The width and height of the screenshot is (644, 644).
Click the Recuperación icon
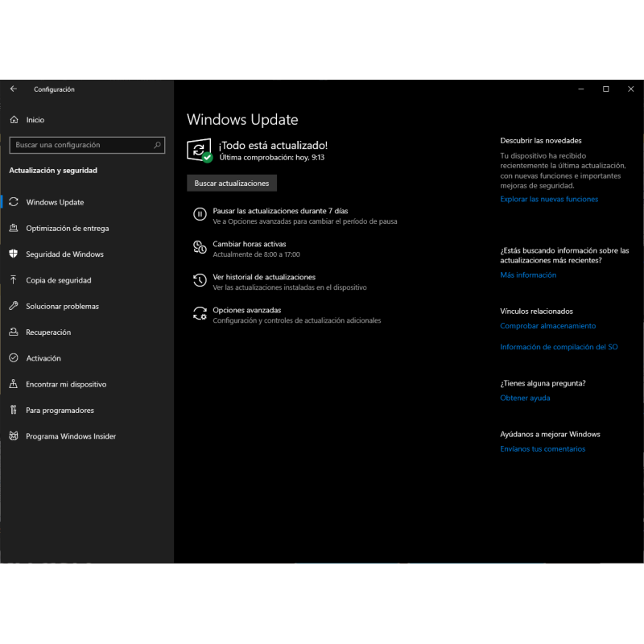tap(14, 332)
